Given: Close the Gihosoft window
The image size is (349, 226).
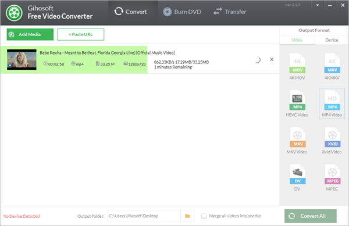Looking at the screenshot, I should pyautogui.click(x=343, y=5).
